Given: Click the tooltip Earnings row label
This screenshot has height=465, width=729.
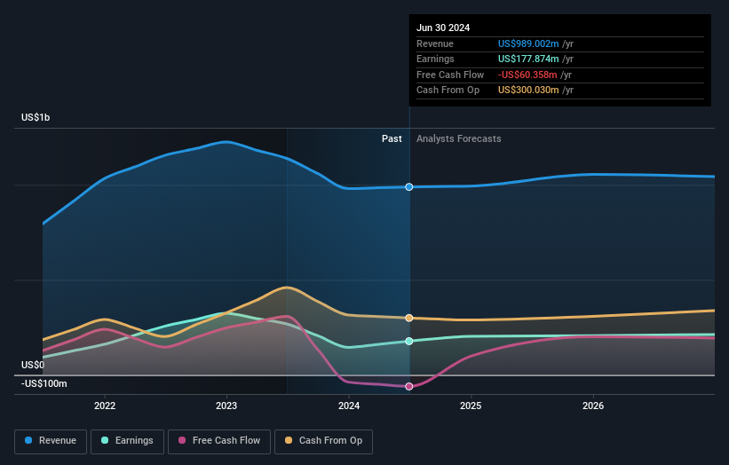Looking at the screenshot, I should tap(435, 59).
